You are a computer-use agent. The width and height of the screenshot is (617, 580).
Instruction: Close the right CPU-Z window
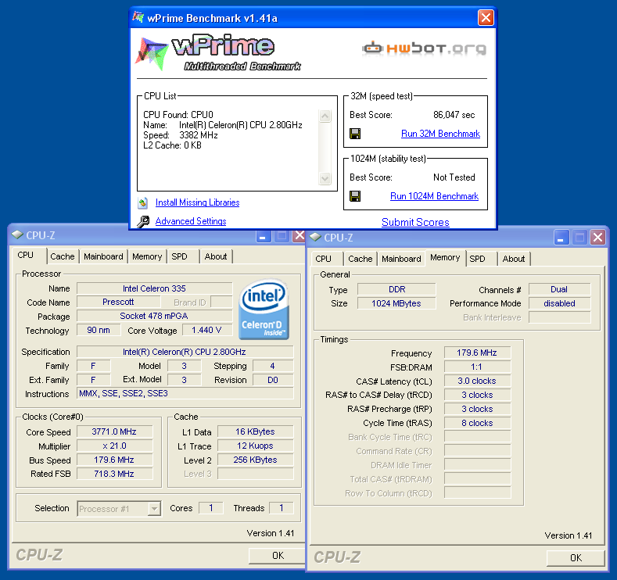(x=597, y=238)
